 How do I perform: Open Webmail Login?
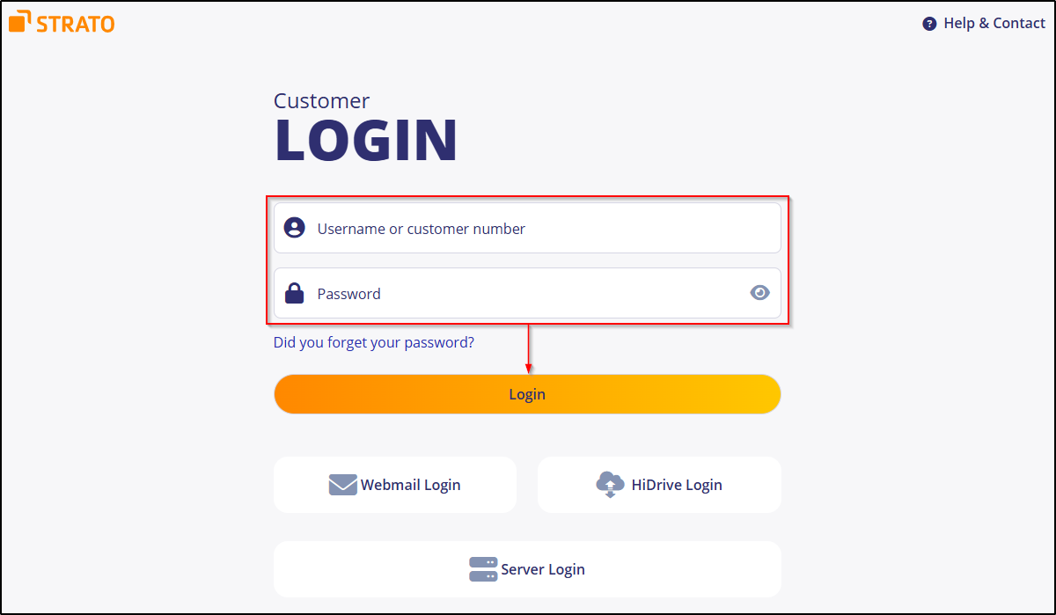[x=394, y=484]
